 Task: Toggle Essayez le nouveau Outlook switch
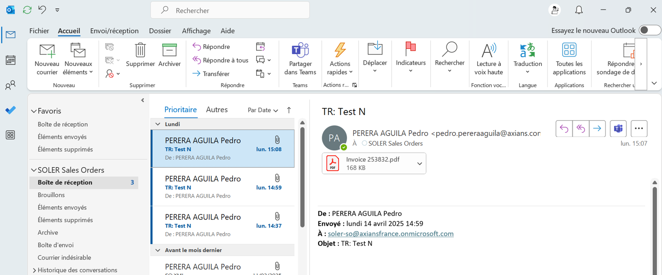click(x=649, y=30)
